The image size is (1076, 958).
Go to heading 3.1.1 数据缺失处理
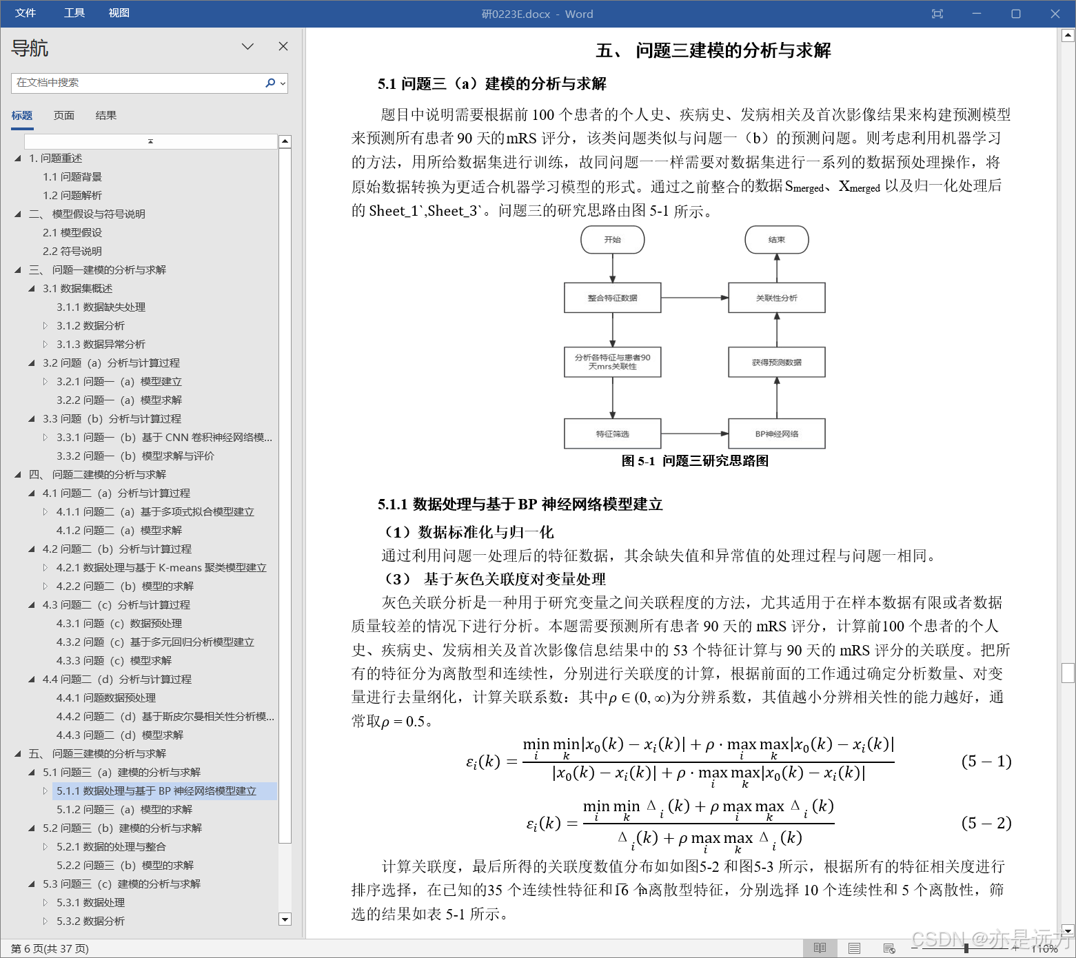tap(101, 307)
